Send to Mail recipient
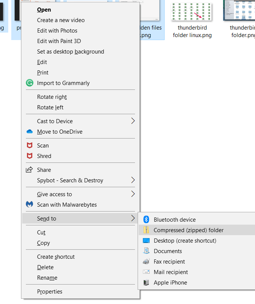 (197, 272)
